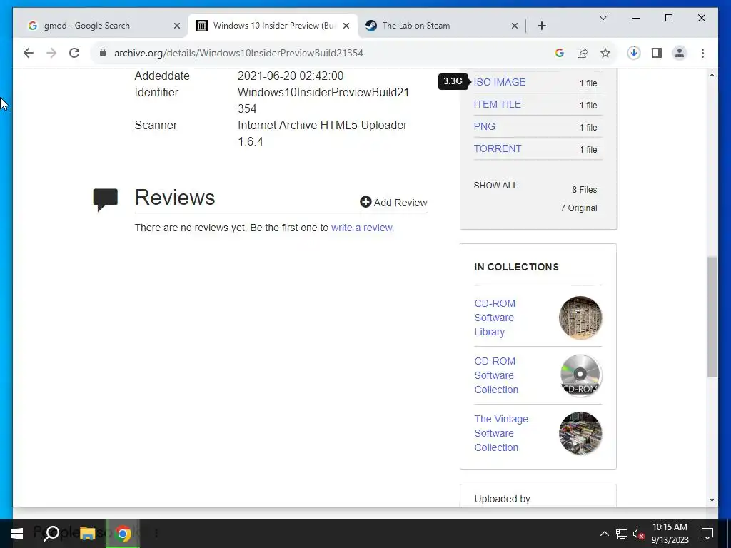The height and width of the screenshot is (548, 731).
Task: Open CD-ROM Software Collection link
Action: tap(496, 375)
